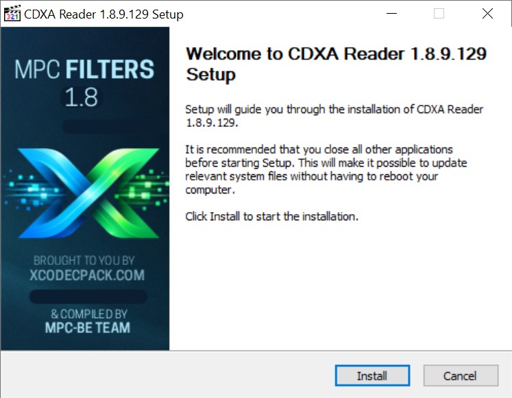This screenshot has height=398, width=512.
Task: Click the 'Welcome to CDXA Reader' heading
Action: [x=336, y=64]
